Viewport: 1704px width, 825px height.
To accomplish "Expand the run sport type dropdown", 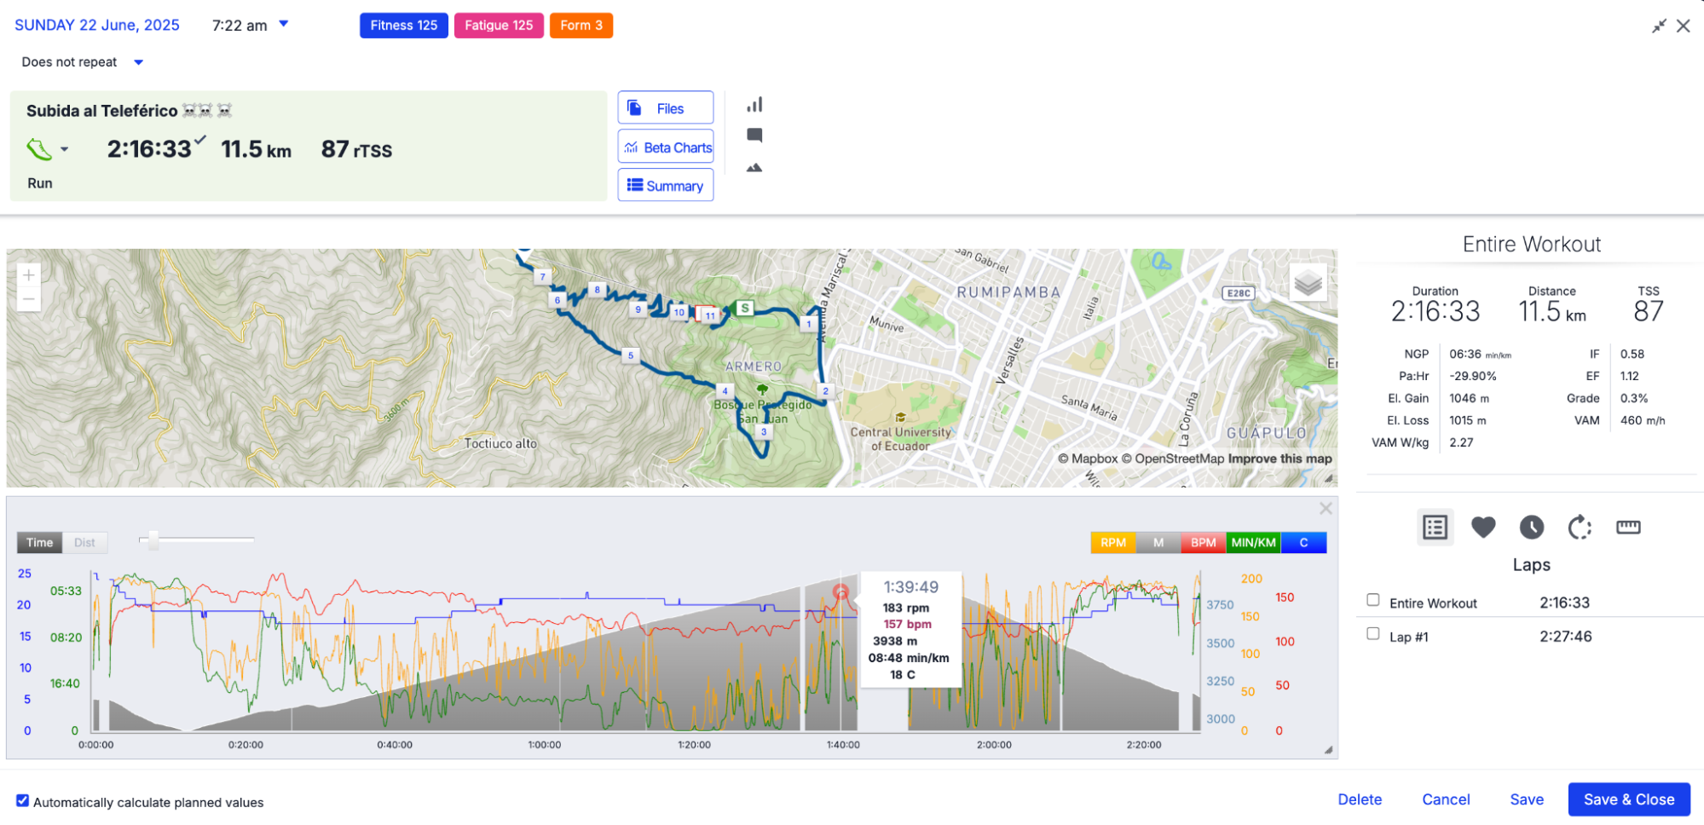I will pyautogui.click(x=65, y=150).
